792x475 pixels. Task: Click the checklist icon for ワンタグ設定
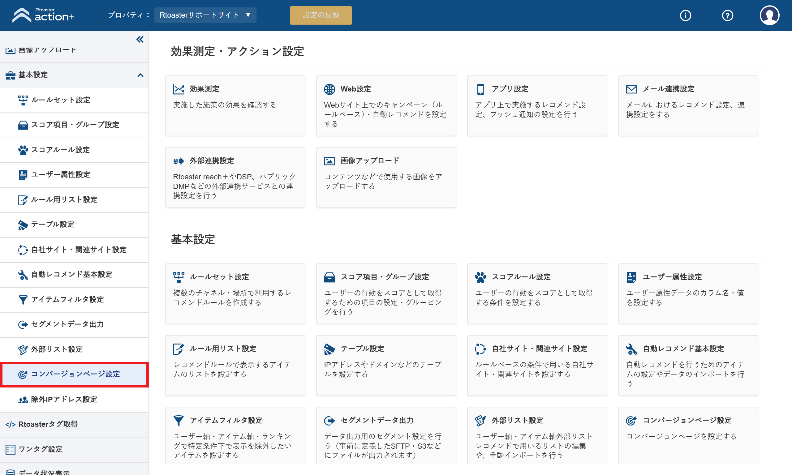point(10,449)
